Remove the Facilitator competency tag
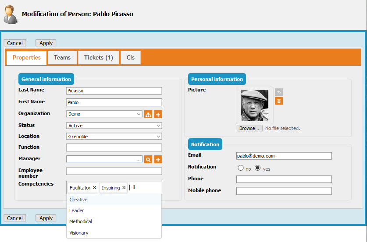Screen dimensions: 367x242 tap(94, 188)
